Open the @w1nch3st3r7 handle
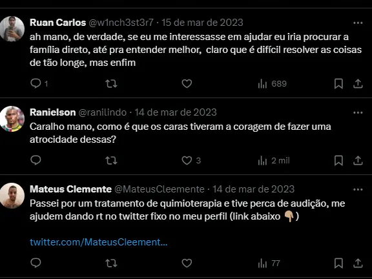 pyautogui.click(x=121, y=23)
